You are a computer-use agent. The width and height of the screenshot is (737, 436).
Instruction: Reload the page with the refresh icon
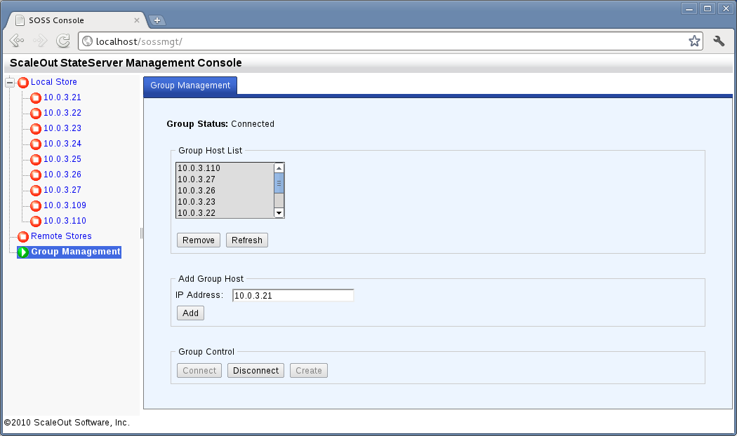pyautogui.click(x=63, y=41)
